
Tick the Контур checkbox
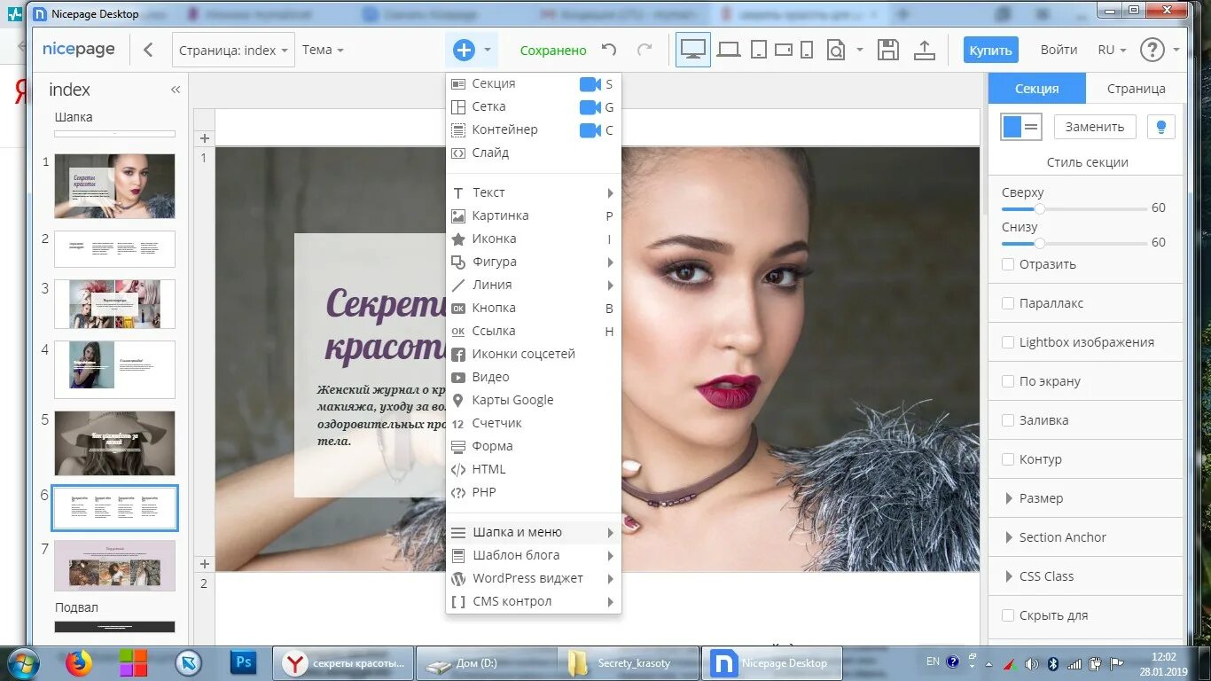(x=1008, y=459)
